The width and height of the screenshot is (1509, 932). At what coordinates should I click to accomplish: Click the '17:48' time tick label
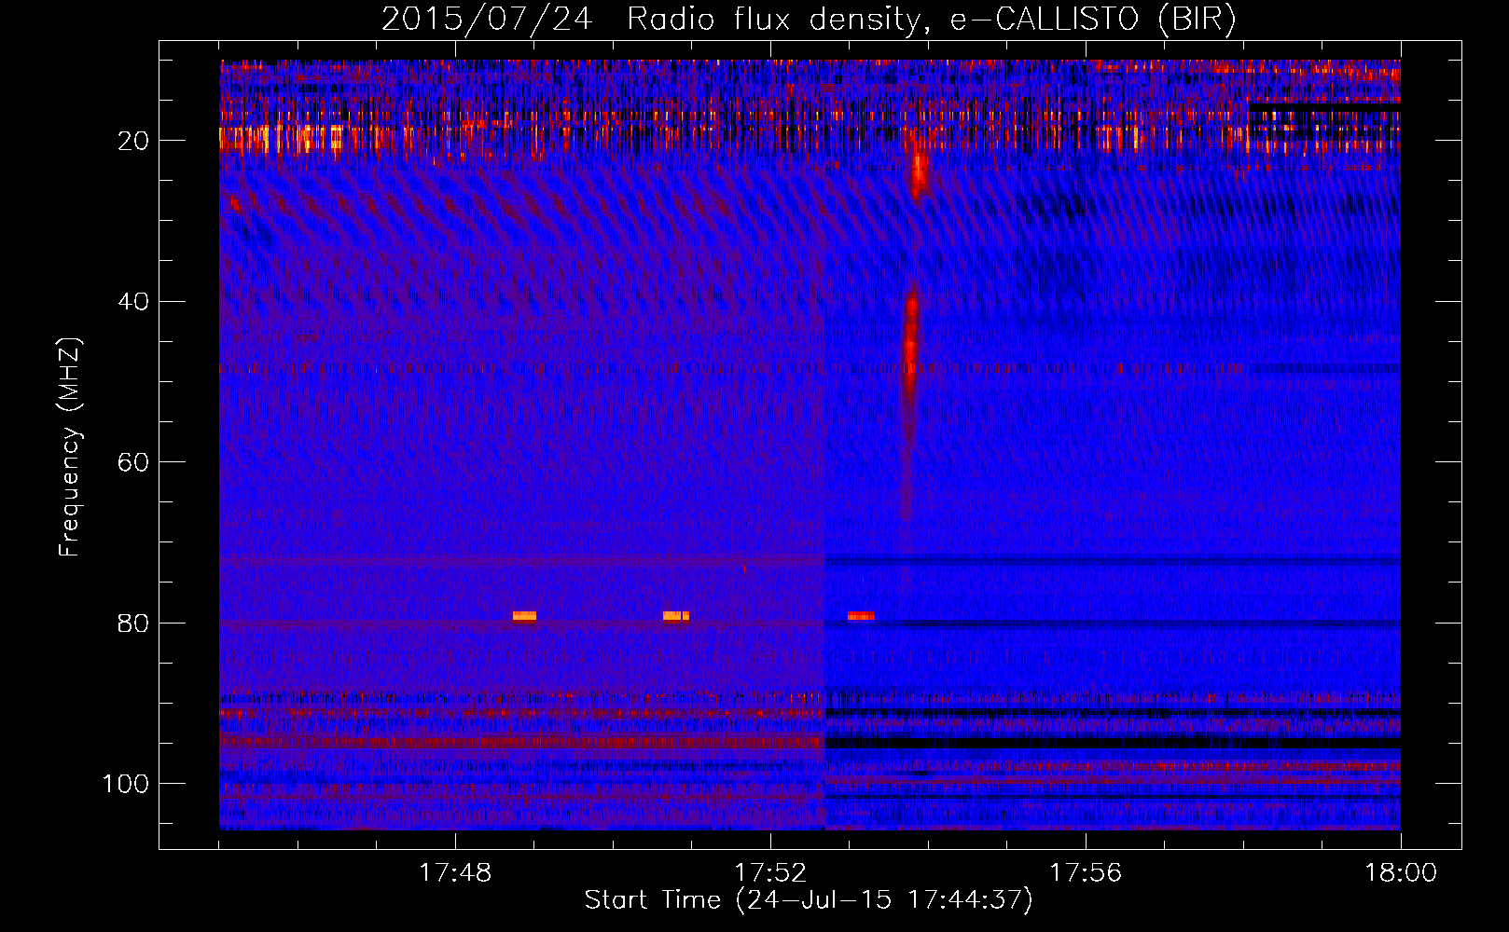(x=455, y=873)
